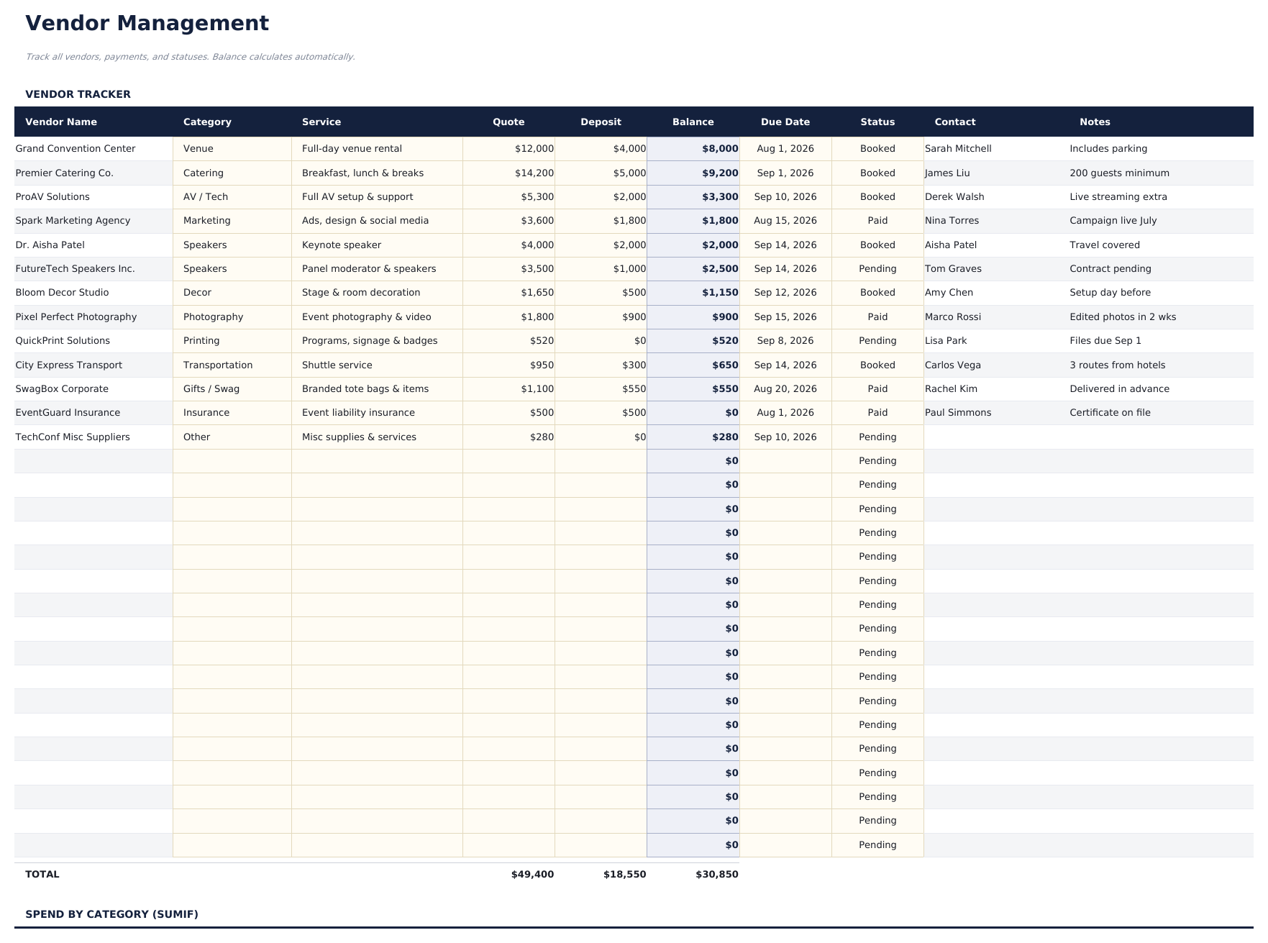Click the $8,000 balance for Grand Convention Center
The height and width of the screenshot is (943, 1268).
[719, 148]
